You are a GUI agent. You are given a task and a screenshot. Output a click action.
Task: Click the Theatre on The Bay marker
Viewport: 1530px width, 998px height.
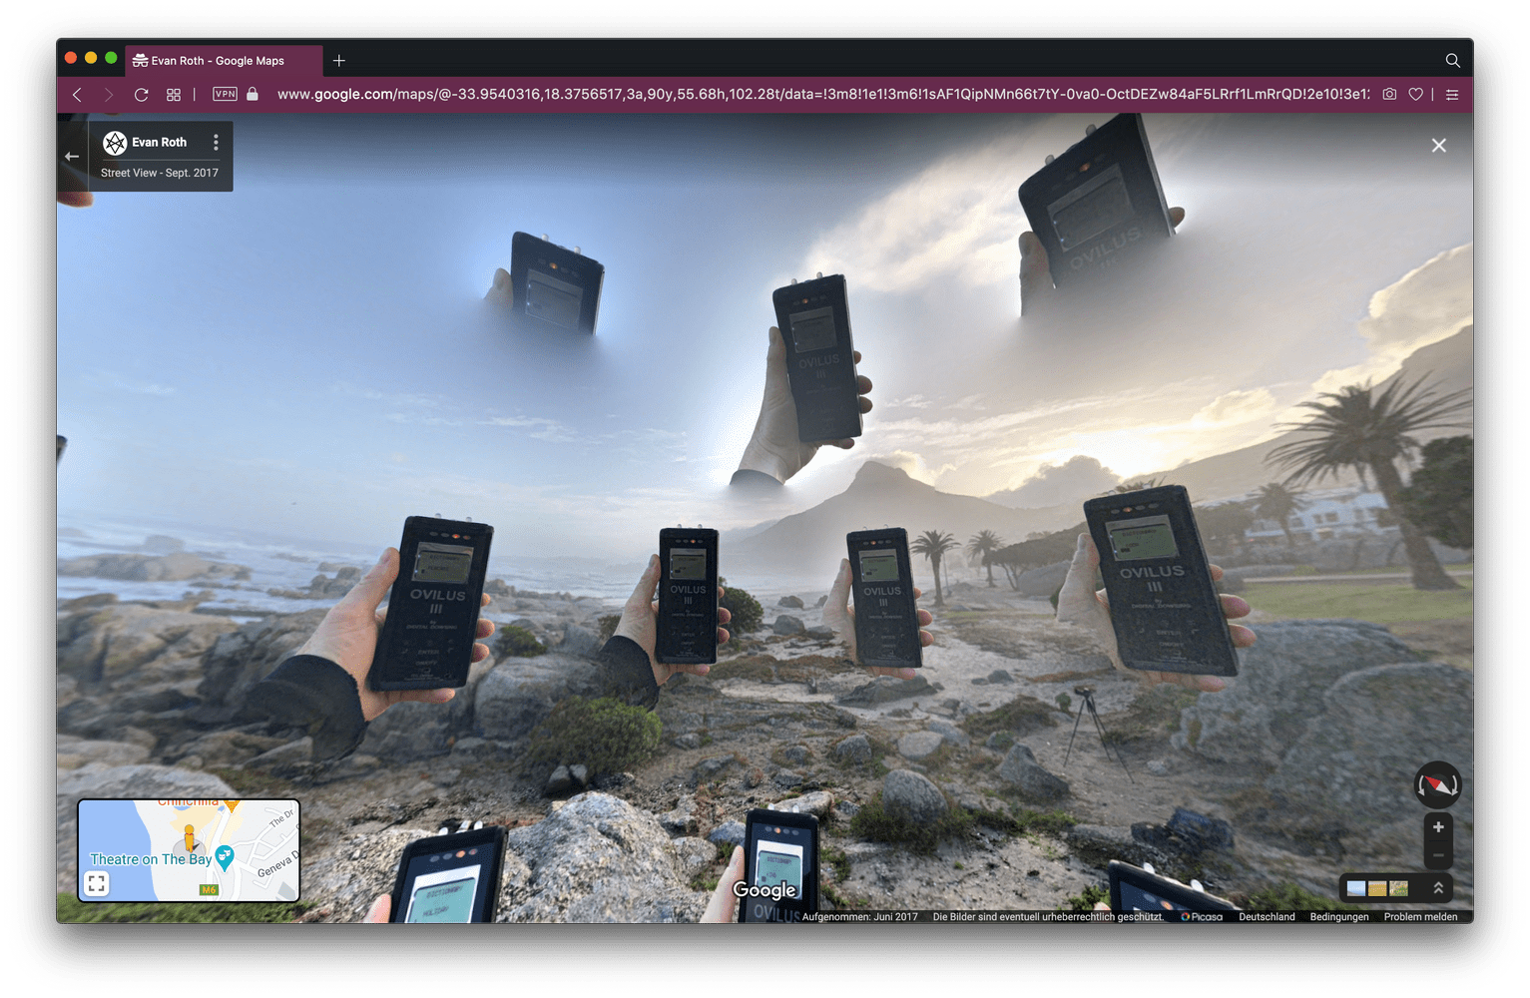pos(225,856)
